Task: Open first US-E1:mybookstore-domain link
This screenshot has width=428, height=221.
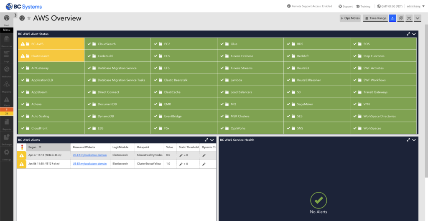Action: point(89,155)
